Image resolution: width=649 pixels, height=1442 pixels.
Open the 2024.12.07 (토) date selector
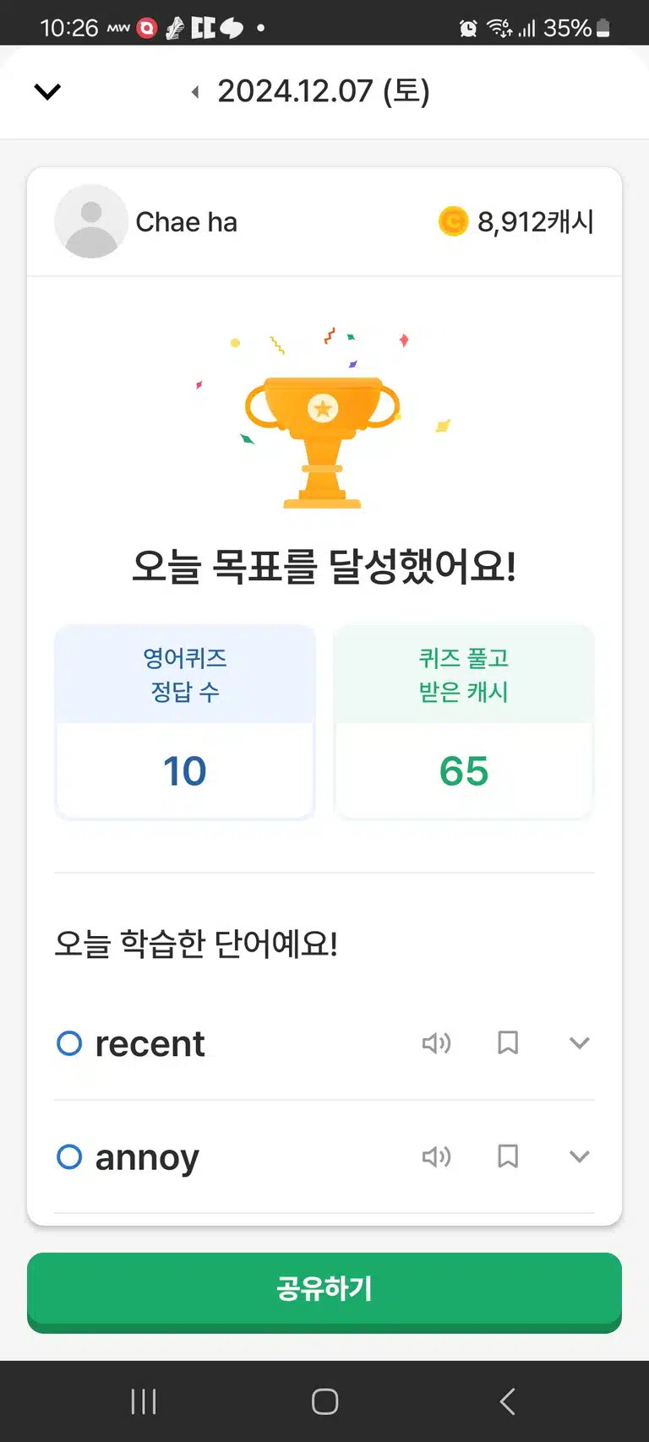point(324,91)
